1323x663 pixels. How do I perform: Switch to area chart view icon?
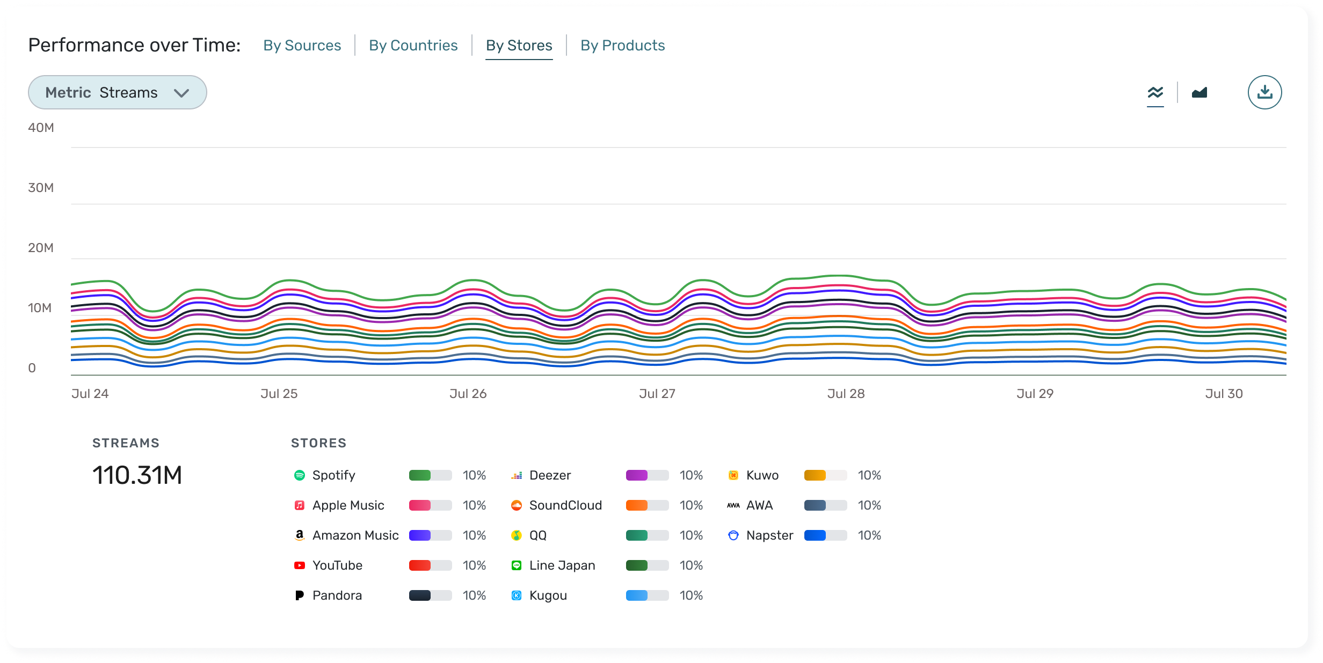[x=1200, y=93]
